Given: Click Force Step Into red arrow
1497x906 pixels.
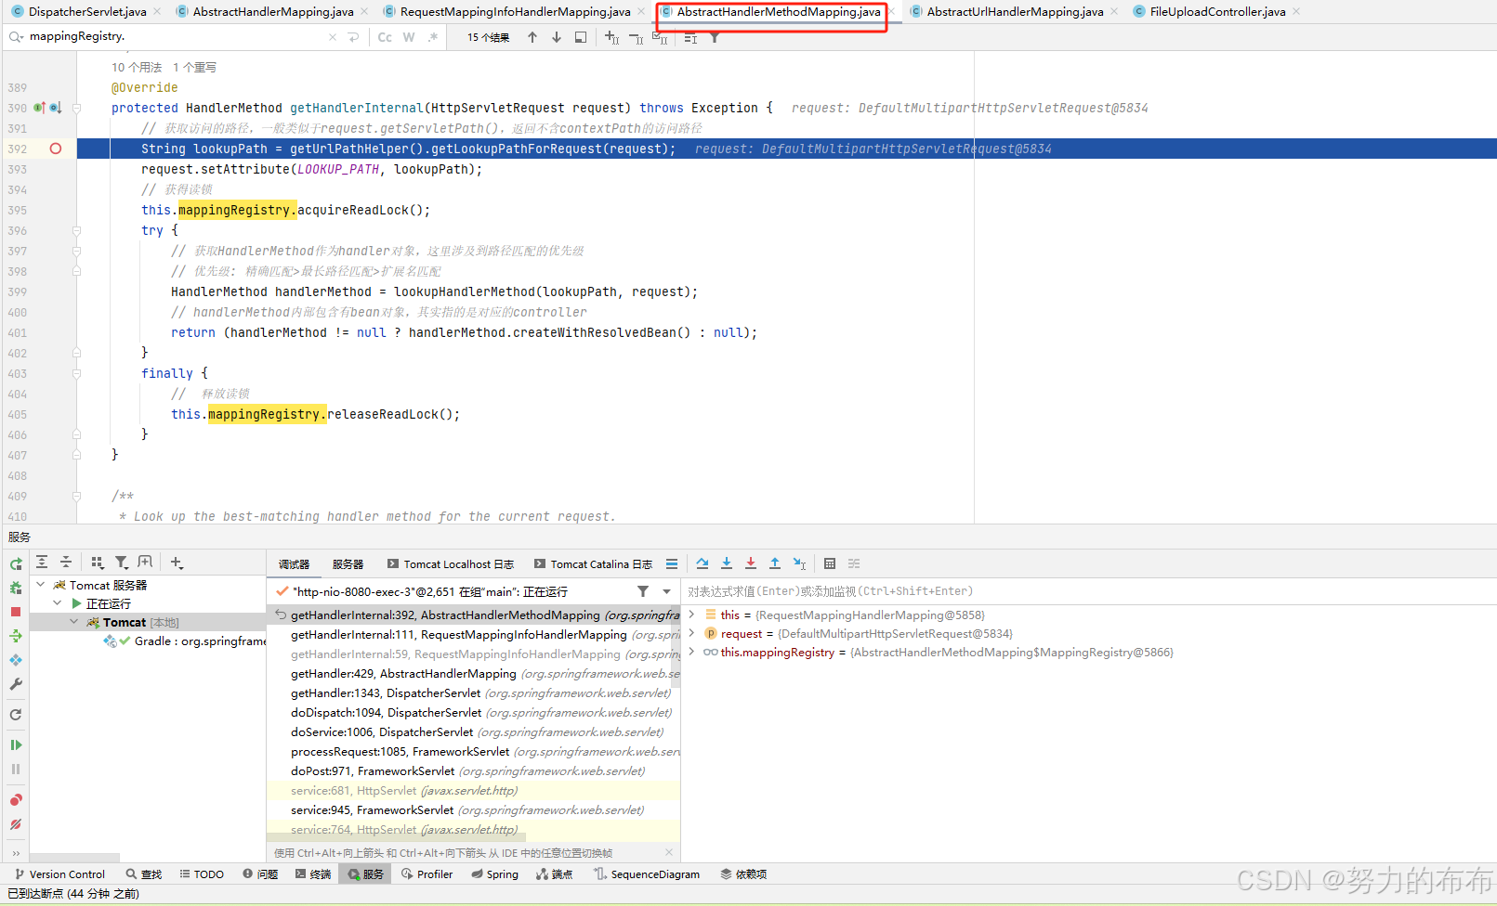Looking at the screenshot, I should click(751, 563).
